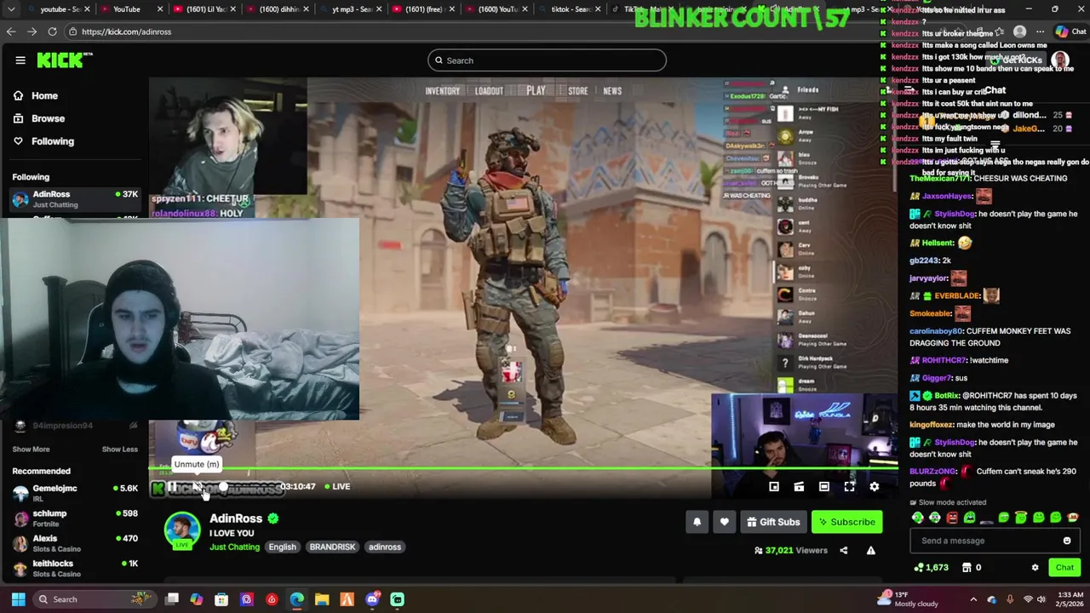Click the BotRix username in chat
The image size is (1090, 613).
(x=946, y=396)
